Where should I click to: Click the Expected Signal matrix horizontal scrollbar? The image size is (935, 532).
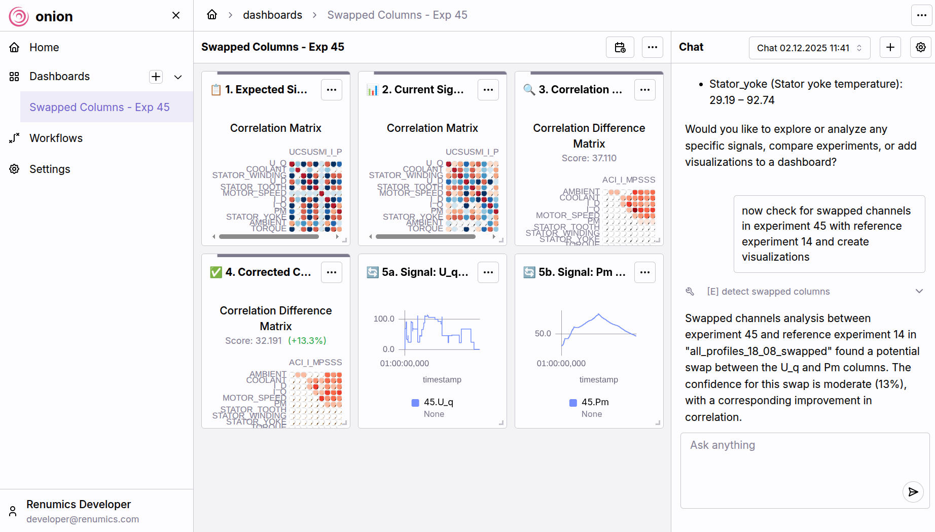point(269,236)
